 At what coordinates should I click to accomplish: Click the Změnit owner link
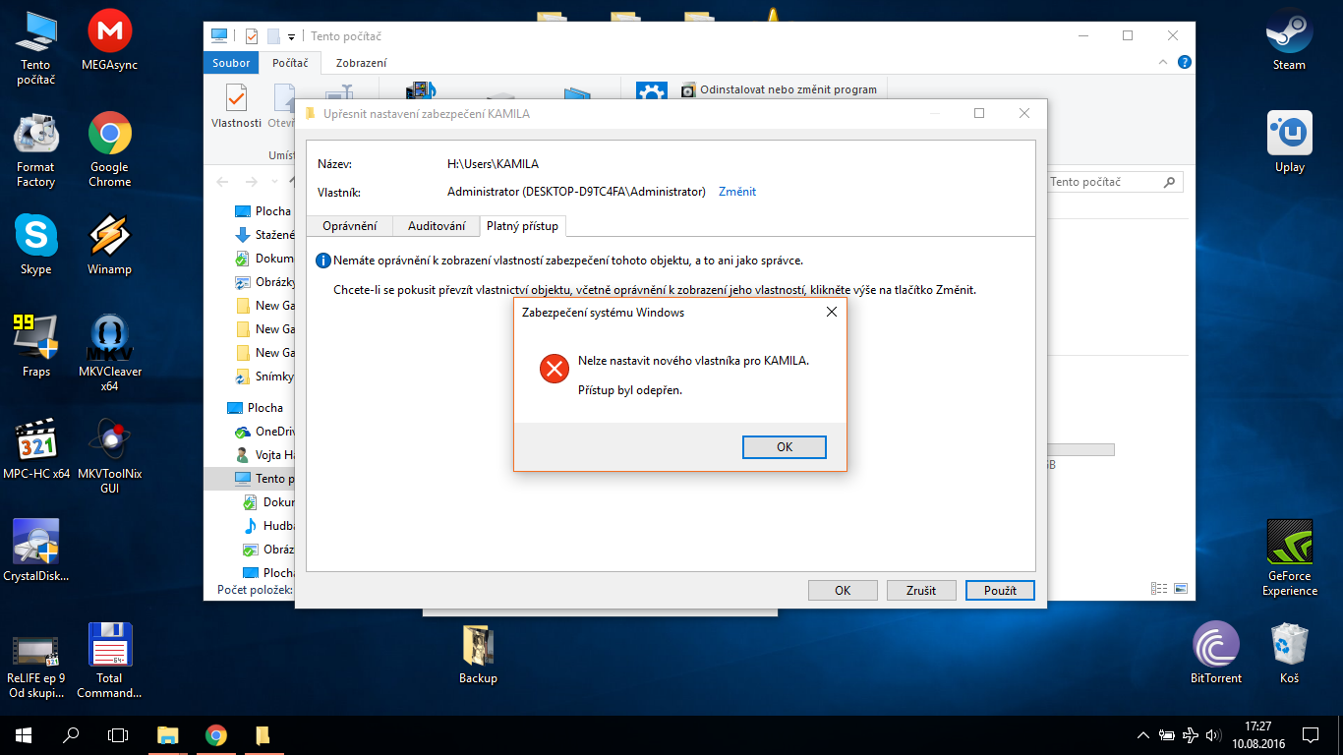(737, 192)
